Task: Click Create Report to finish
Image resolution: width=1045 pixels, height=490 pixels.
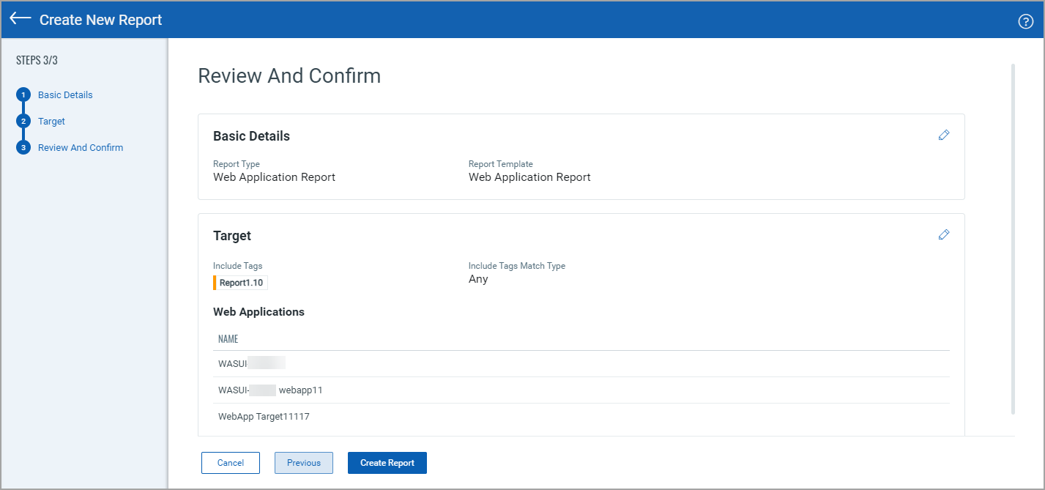Action: tap(387, 462)
